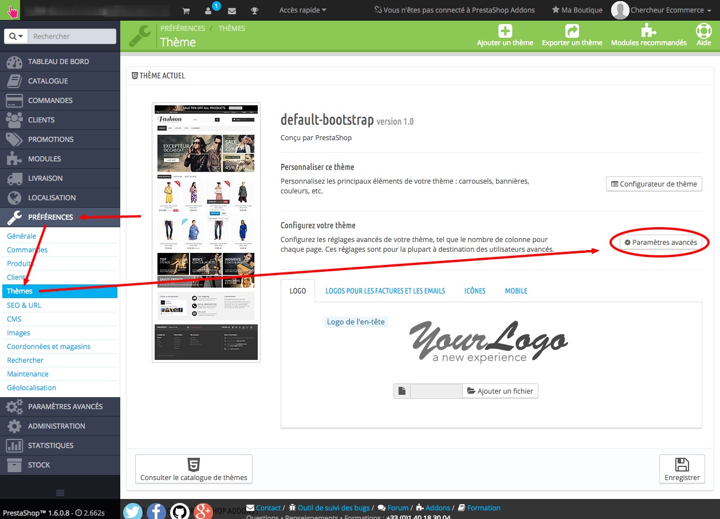Click Exporter un thème icon
Viewport: 720px width, 519px height.
pyautogui.click(x=572, y=31)
